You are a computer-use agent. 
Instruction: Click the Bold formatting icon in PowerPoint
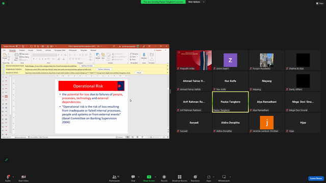[x=34, y=59]
